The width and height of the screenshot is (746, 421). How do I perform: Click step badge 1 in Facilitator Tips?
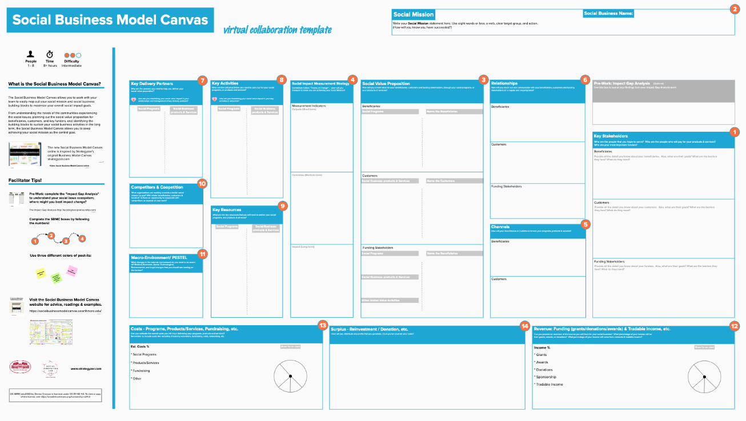pyautogui.click(x=35, y=241)
